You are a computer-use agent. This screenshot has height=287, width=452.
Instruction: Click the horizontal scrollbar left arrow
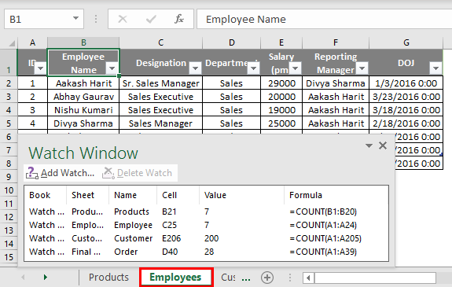(308, 278)
